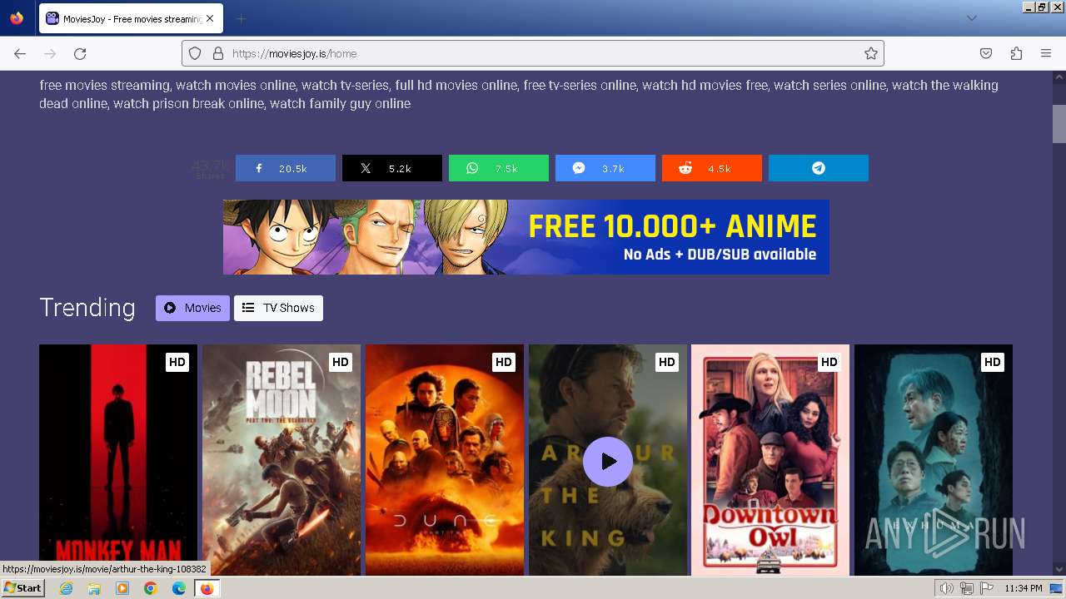Share on Reddit 4.5k button
The image size is (1066, 599).
pyautogui.click(x=712, y=168)
